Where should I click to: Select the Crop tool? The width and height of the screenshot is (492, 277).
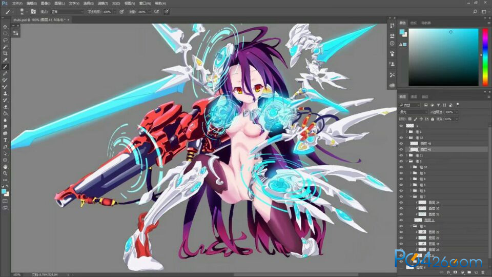pyautogui.click(x=5, y=53)
